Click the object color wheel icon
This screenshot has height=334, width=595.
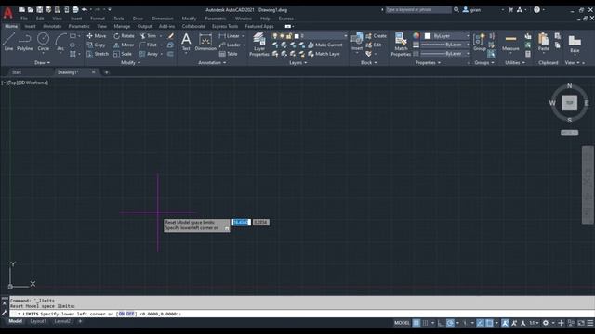pos(416,35)
